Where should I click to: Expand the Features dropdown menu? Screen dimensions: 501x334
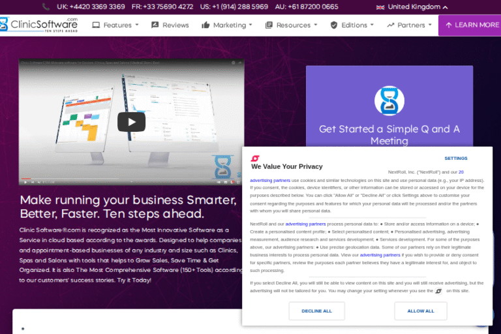point(115,25)
